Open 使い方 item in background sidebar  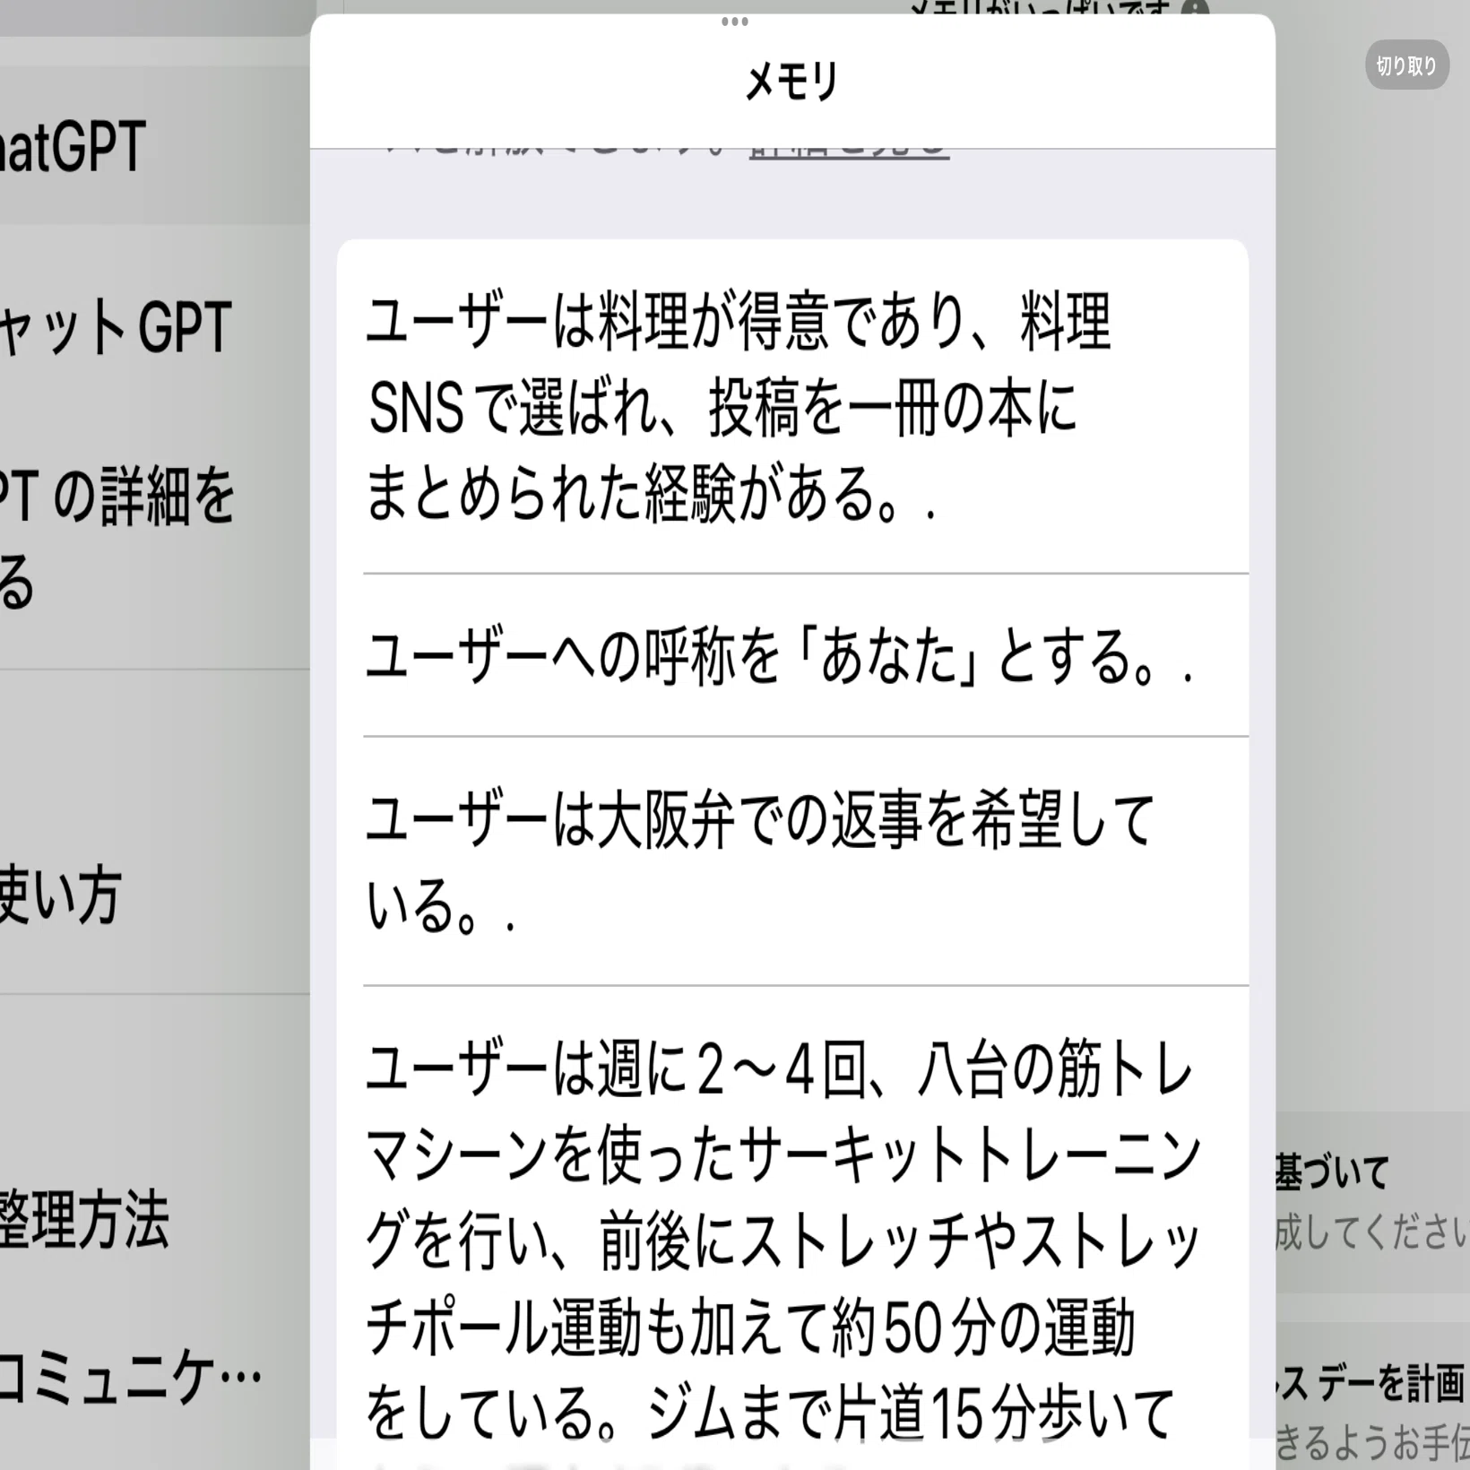(x=59, y=893)
